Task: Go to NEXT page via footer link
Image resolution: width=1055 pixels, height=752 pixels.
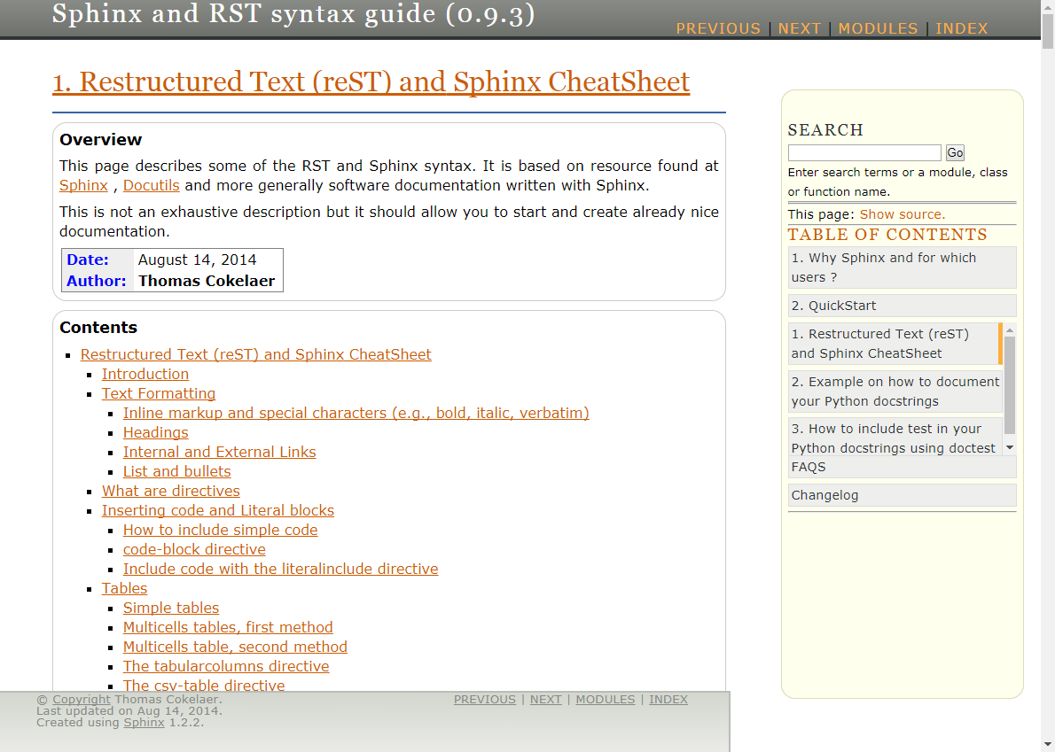Action: point(545,699)
